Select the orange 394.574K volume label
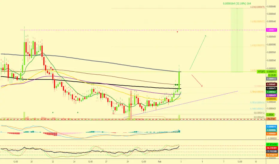 pos(271,119)
